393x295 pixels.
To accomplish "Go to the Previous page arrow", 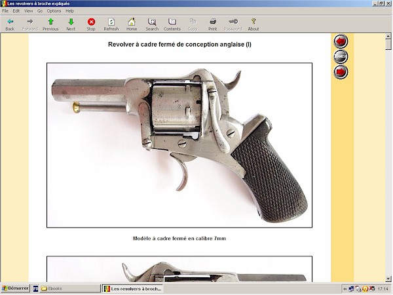I will point(50,24).
